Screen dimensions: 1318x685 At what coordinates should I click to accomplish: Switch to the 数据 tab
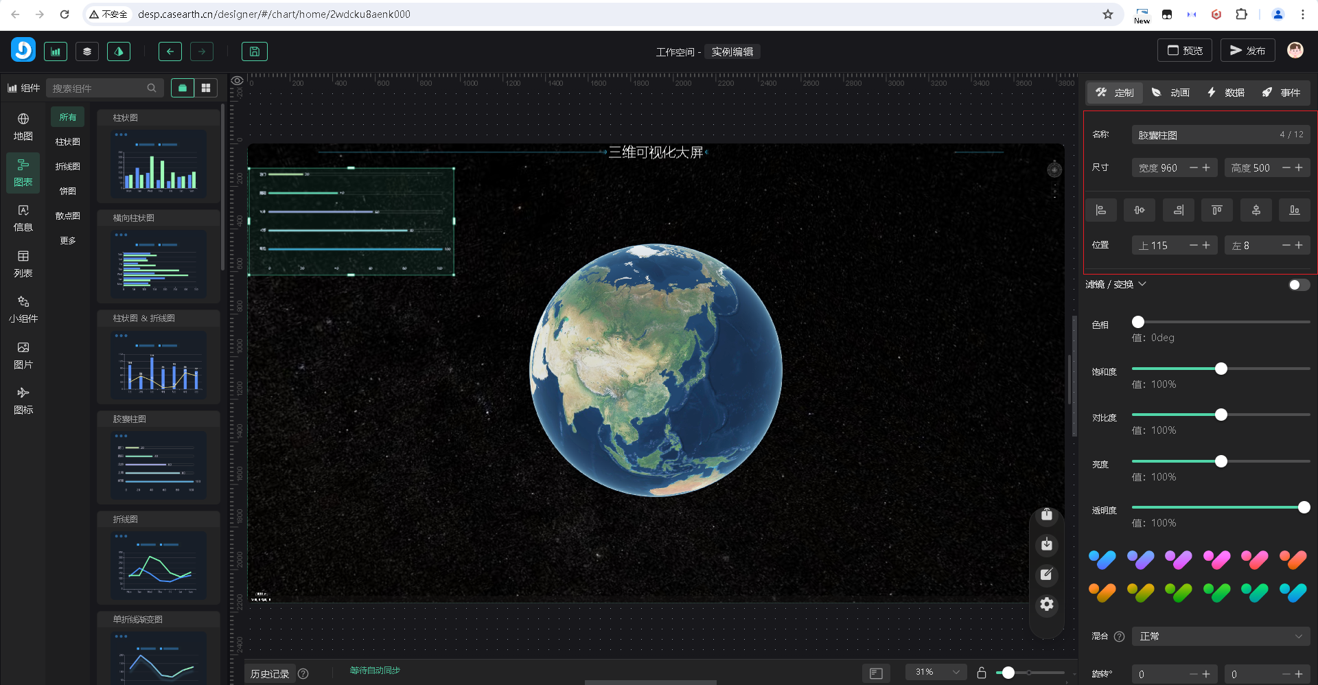[x=1226, y=93]
